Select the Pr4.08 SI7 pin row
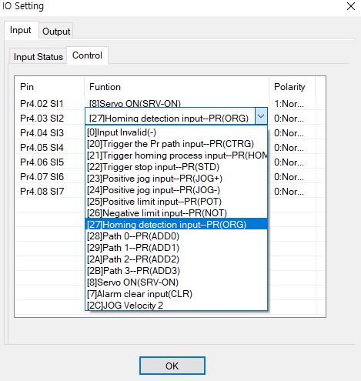361x381 pixels. click(x=42, y=192)
